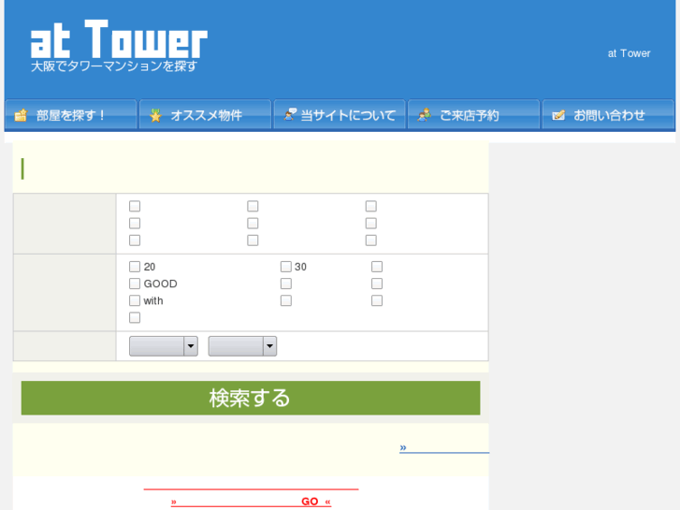680x510 pixels.
Task: Open the second dropdown in the bottom form row
Action: [x=242, y=346]
